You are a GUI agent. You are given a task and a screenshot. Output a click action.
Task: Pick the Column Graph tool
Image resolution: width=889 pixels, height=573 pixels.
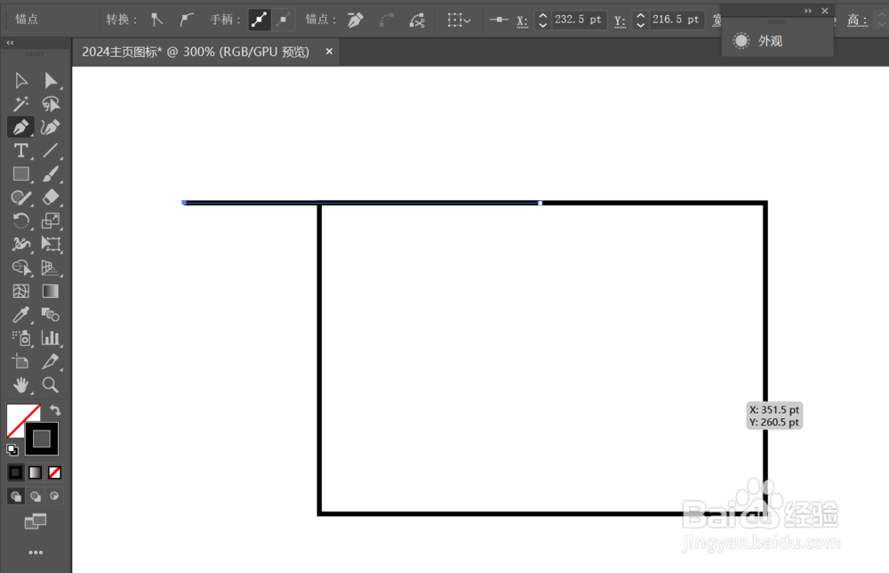pos(51,338)
